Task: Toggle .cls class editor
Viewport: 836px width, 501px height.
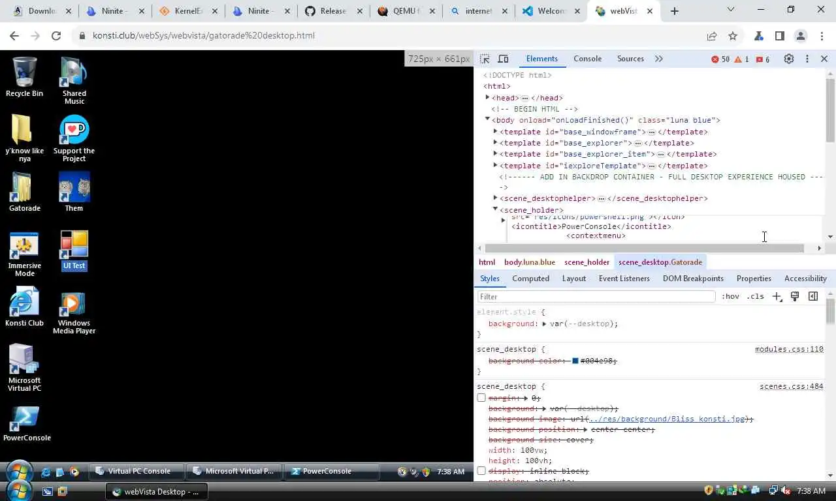Action: (756, 296)
